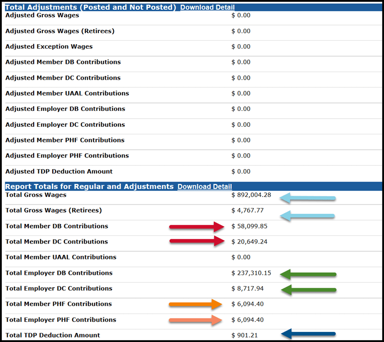Click the light blue arrow beside Retirees gross wages
Image resolution: width=384 pixels, height=342 pixels.
[x=308, y=216]
